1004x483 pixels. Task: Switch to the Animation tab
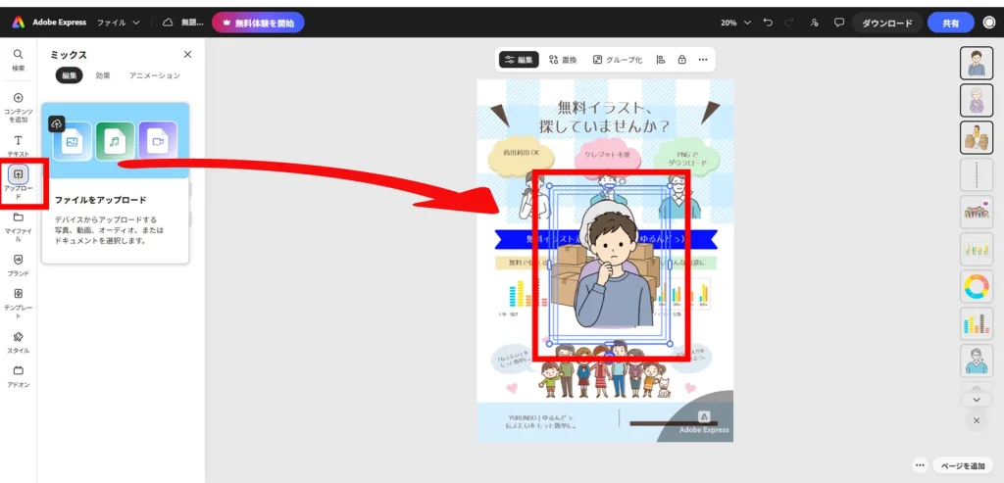coord(155,75)
